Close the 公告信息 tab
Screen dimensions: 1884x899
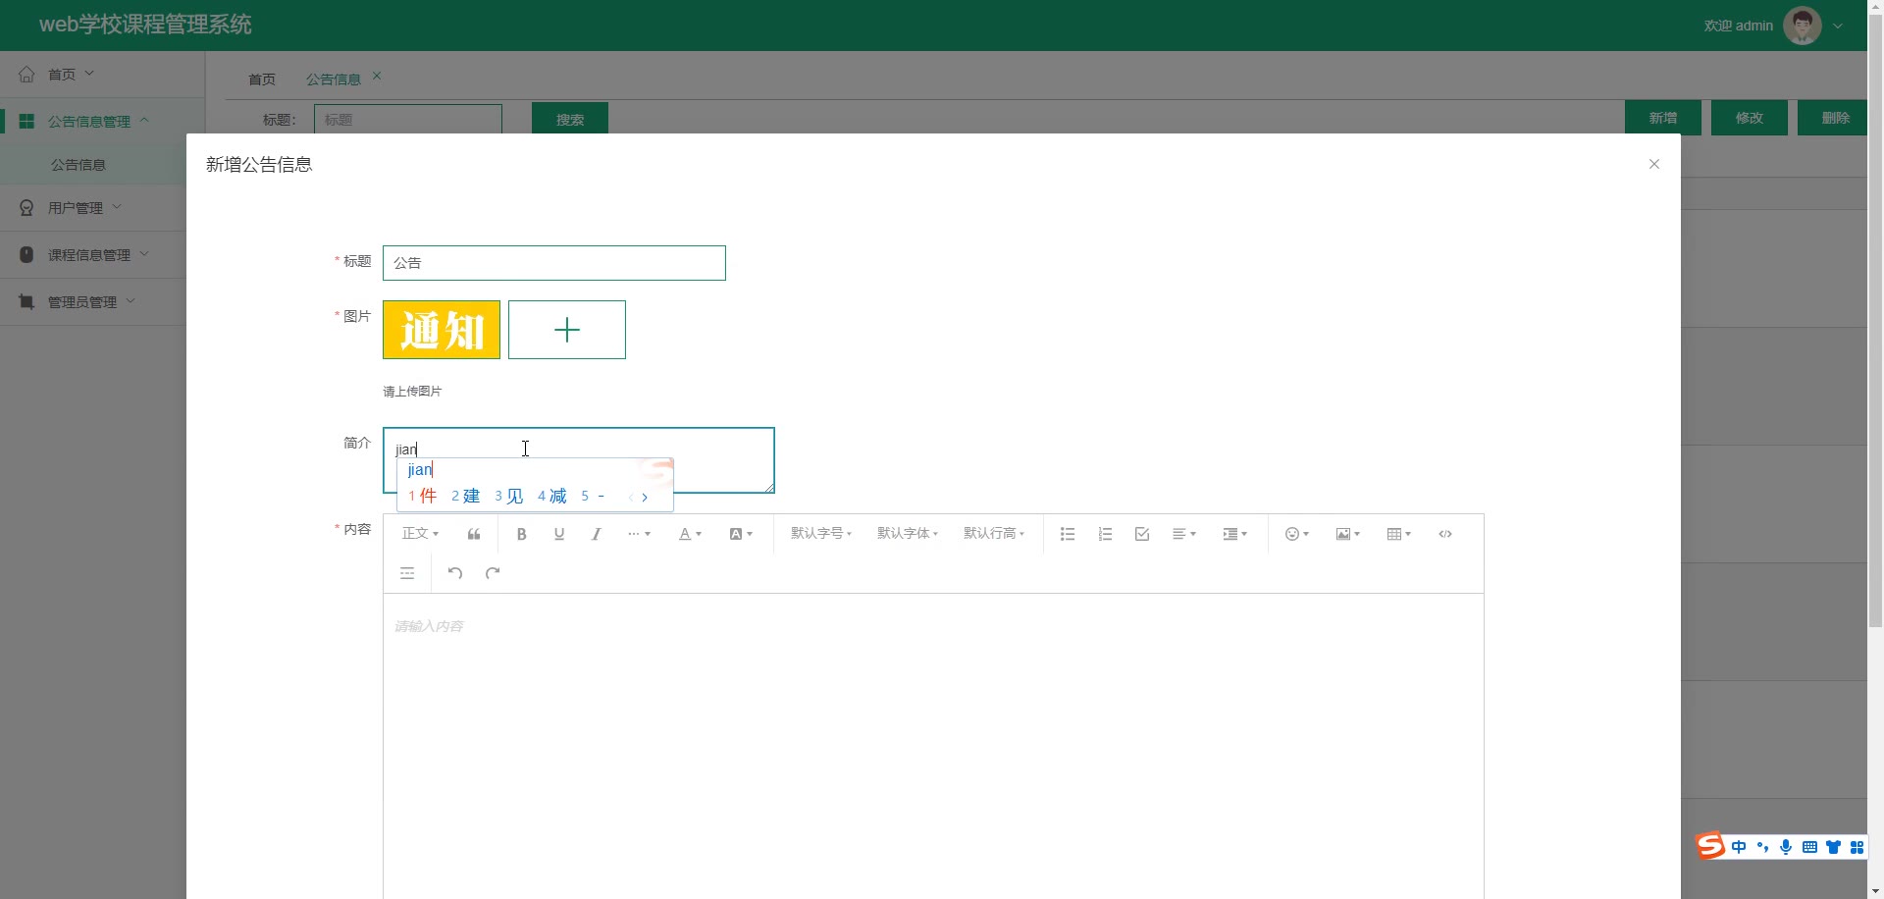pyautogui.click(x=377, y=76)
